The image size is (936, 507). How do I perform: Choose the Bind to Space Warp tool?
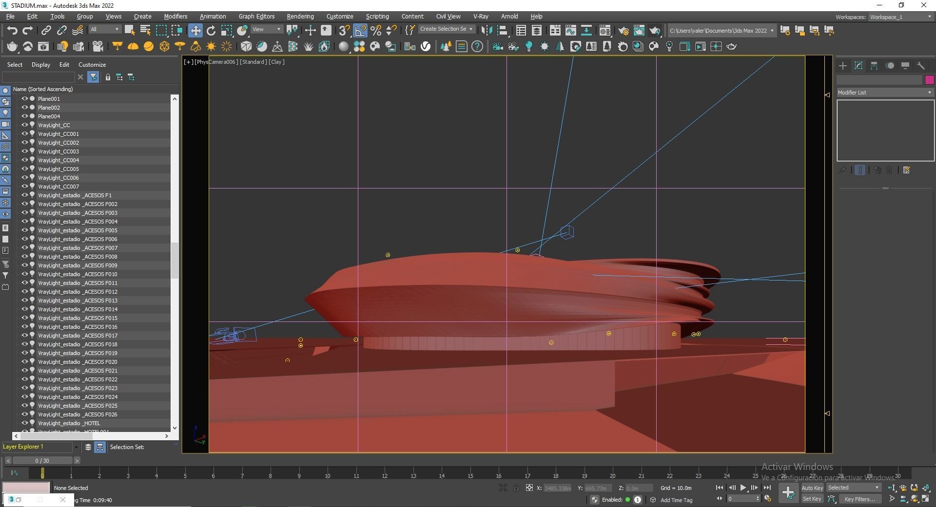click(78, 31)
